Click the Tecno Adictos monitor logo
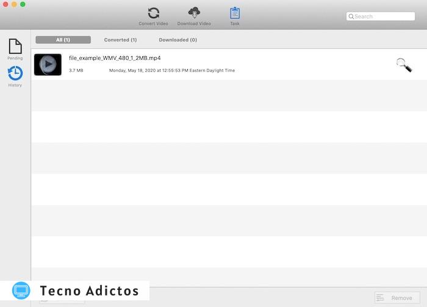Viewport: 427px width, 307px height. pyautogui.click(x=21, y=291)
